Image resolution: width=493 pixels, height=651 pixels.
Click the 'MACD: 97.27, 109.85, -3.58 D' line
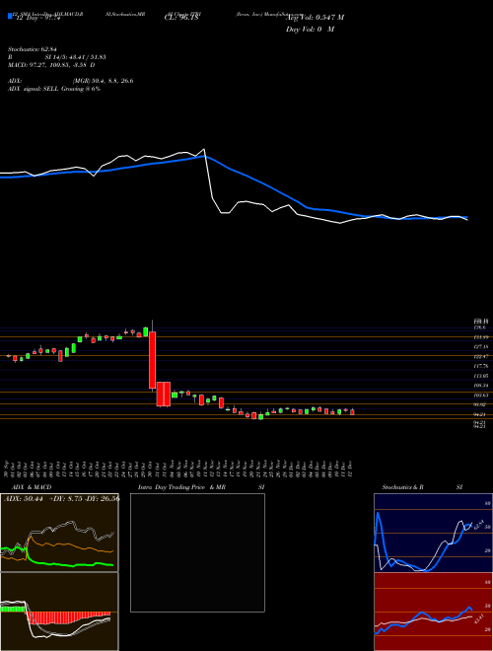click(51, 65)
